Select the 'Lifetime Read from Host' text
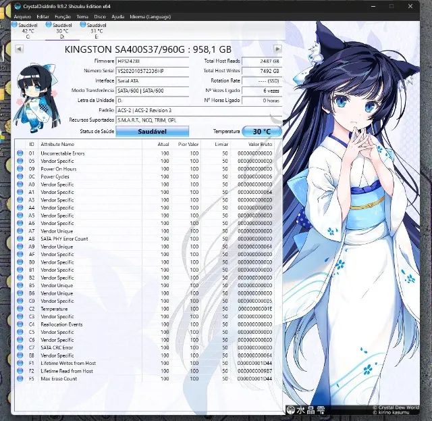The image size is (432, 421). (67, 371)
